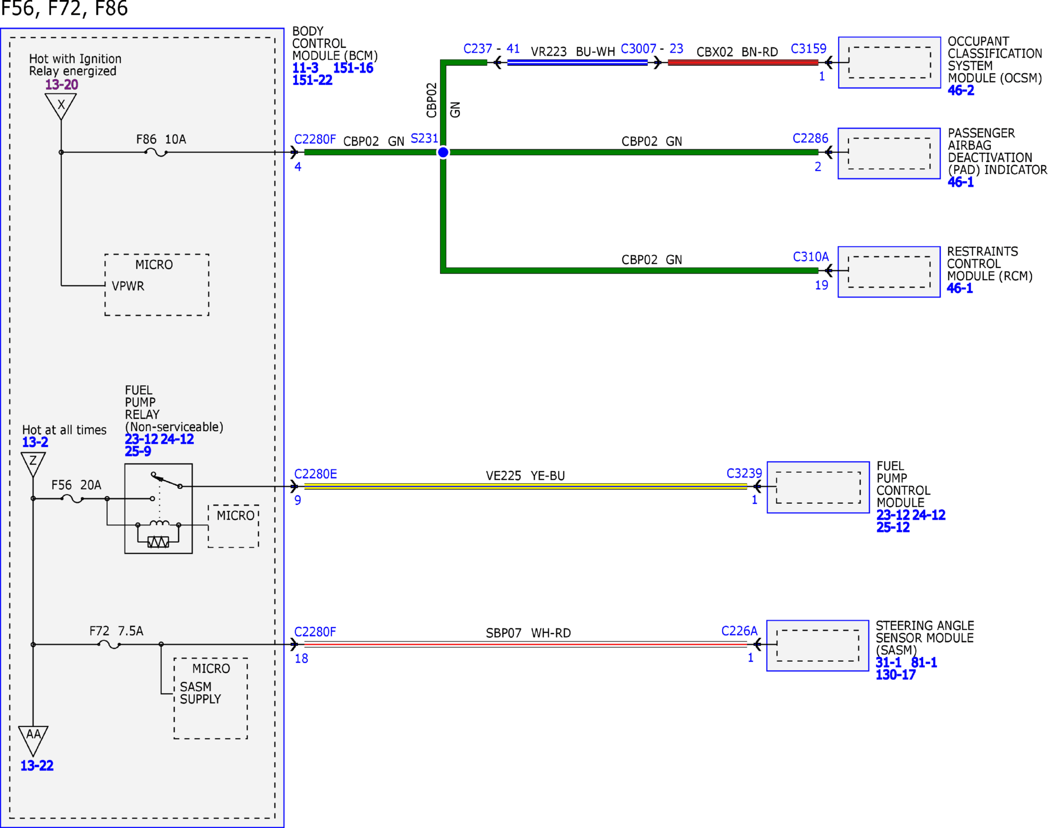The height and width of the screenshot is (828, 1048).
Task: Follow the 46-2 link under OCSM
Action: tap(960, 91)
